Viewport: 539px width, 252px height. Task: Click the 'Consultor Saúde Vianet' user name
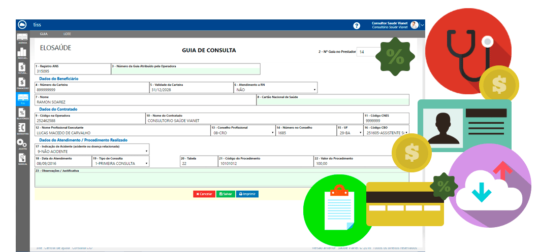click(x=390, y=23)
